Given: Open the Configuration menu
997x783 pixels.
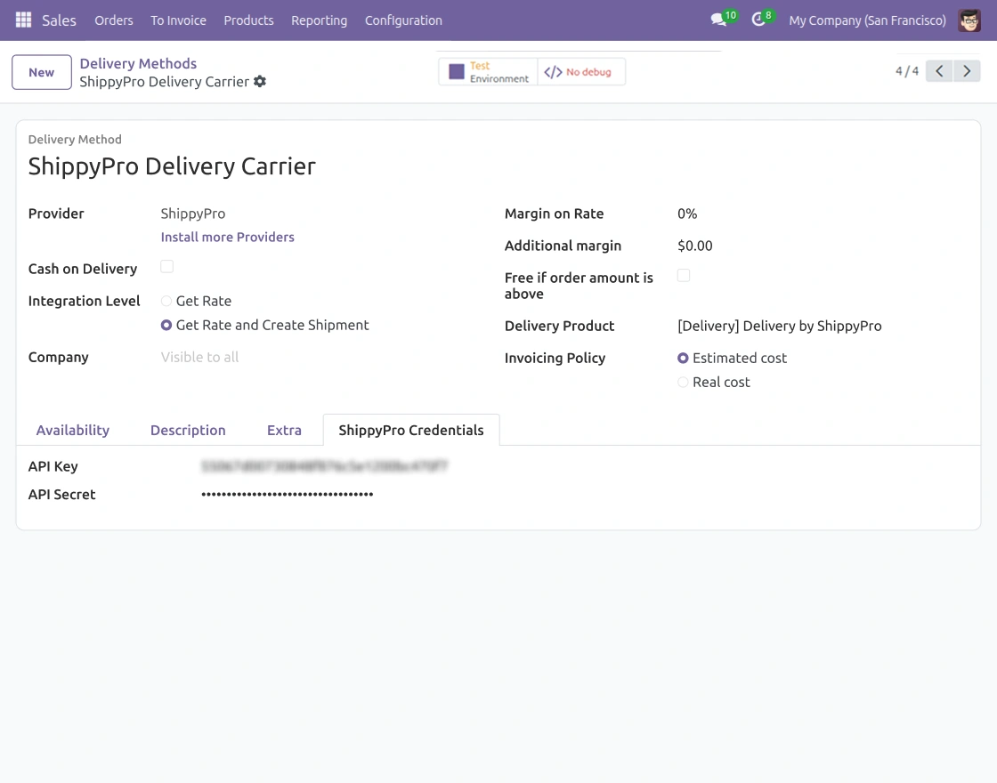Looking at the screenshot, I should pyautogui.click(x=403, y=20).
